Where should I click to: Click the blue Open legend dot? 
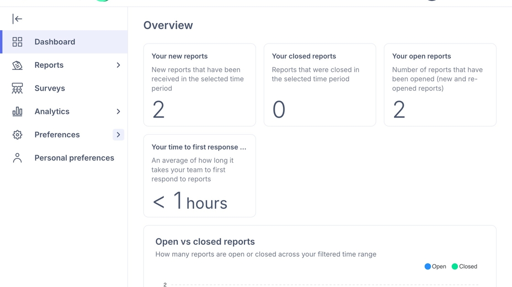tap(427, 266)
